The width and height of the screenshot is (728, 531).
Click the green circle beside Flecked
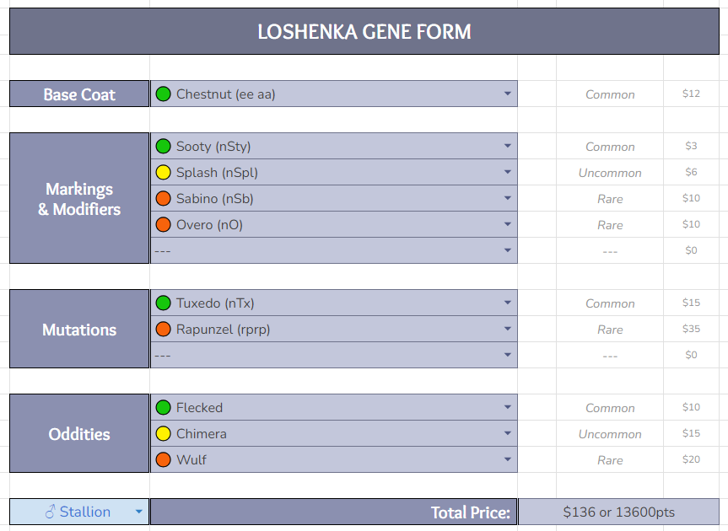(163, 408)
